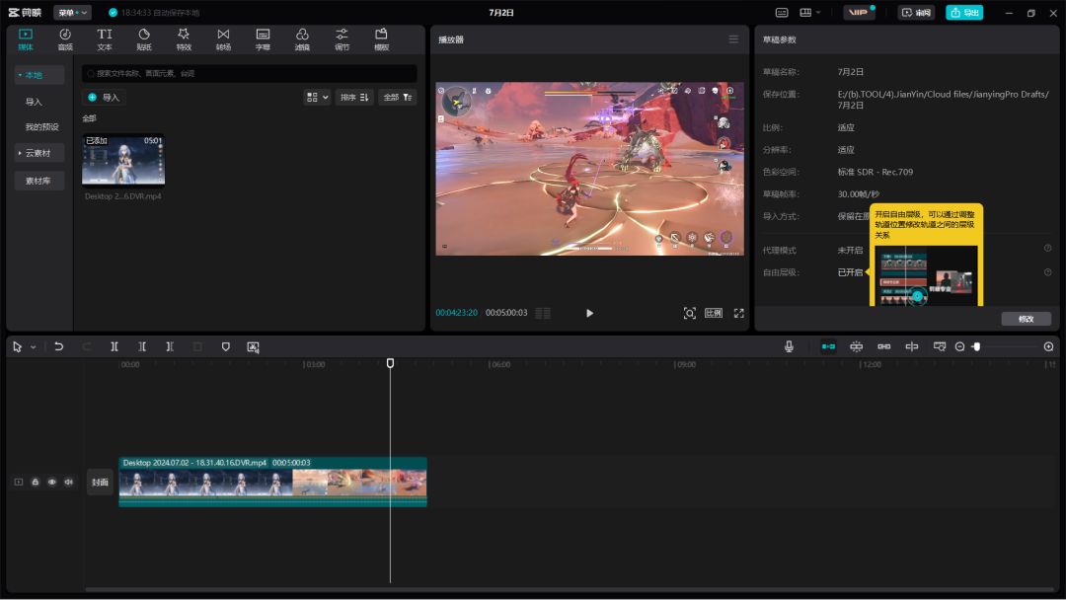Open the 排序 sort dropdown
This screenshot has width=1066, height=600.
coord(353,97)
